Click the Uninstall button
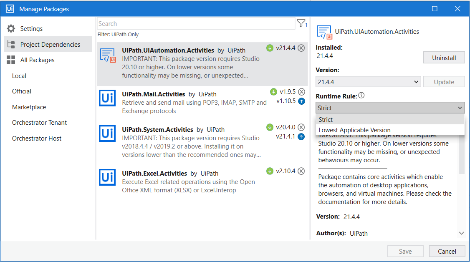 click(x=444, y=57)
